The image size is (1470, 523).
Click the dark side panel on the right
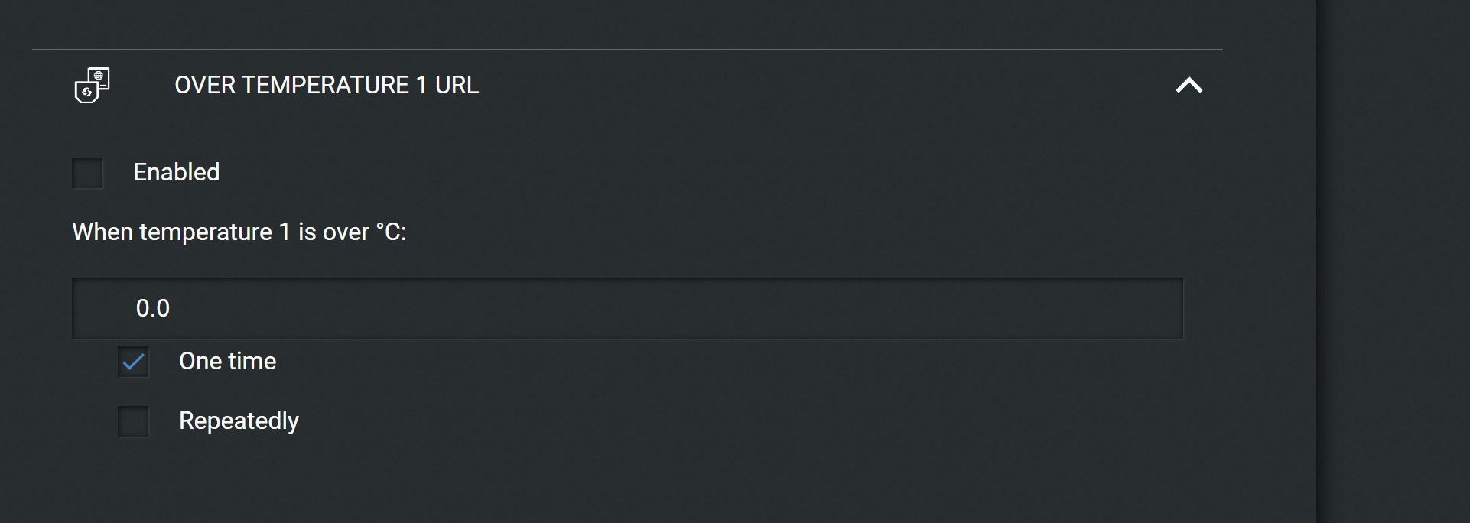1393,261
